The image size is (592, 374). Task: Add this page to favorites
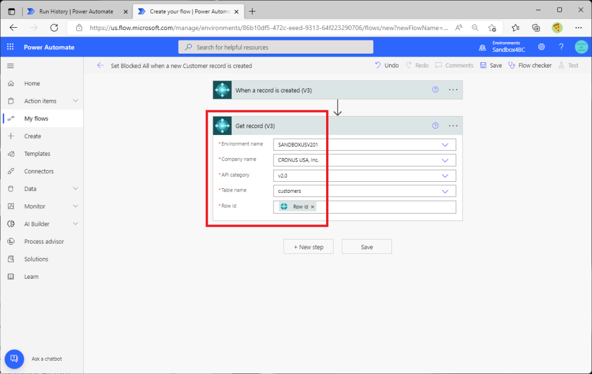coord(492,28)
